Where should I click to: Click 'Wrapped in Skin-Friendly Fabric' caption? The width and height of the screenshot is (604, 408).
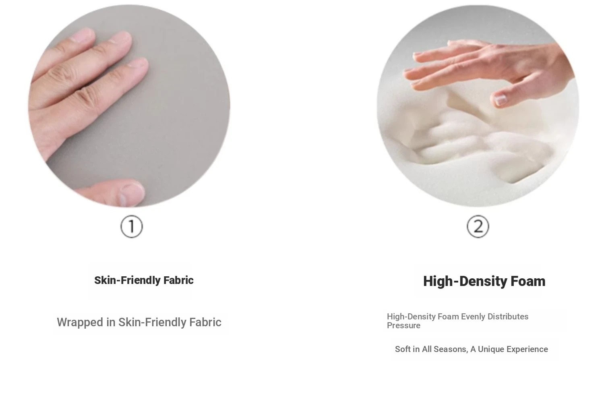pyautogui.click(x=139, y=322)
